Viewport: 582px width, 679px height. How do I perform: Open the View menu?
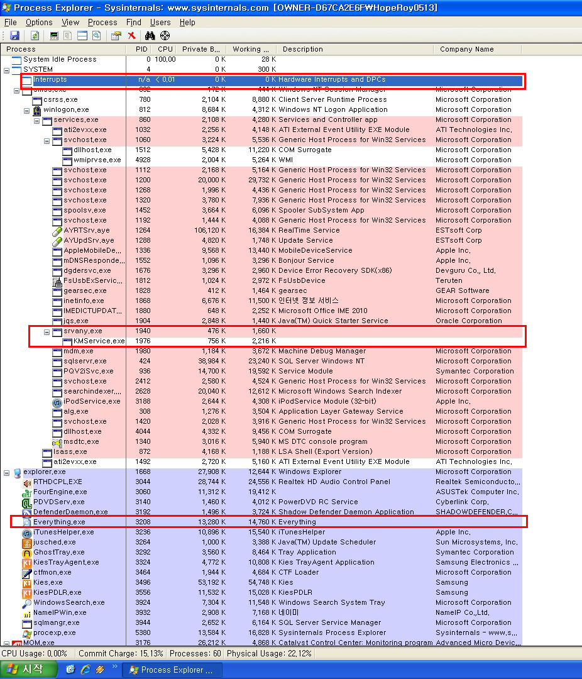[70, 22]
